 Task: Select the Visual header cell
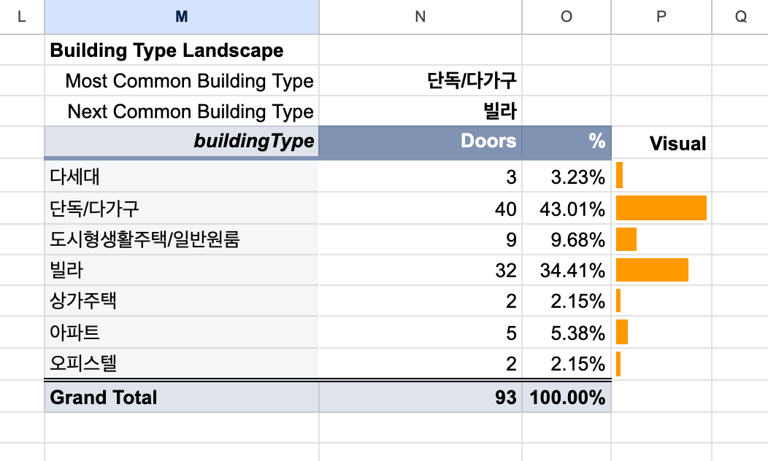[x=661, y=143]
